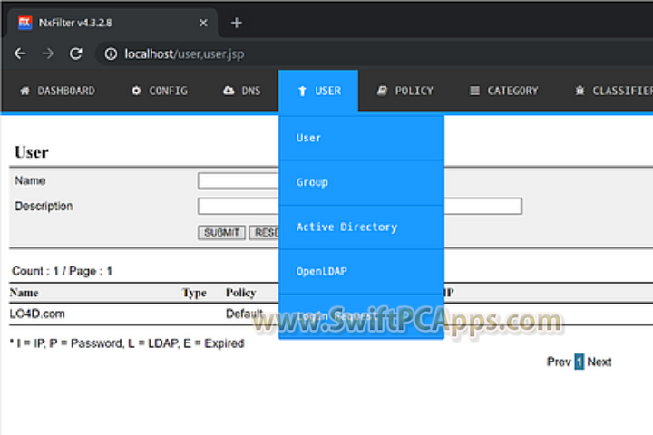The height and width of the screenshot is (435, 653).
Task: Go to next page with Next
Action: pos(599,362)
